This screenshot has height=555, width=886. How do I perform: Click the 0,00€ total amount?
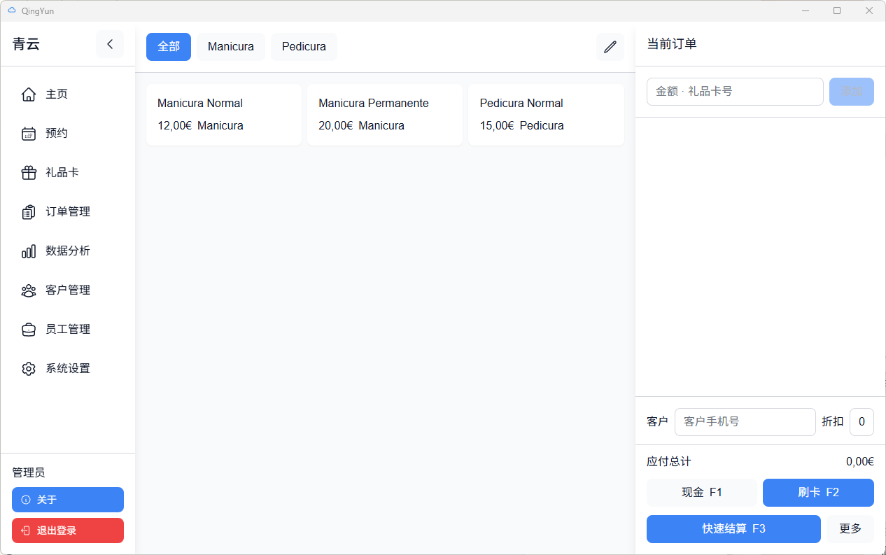click(860, 462)
